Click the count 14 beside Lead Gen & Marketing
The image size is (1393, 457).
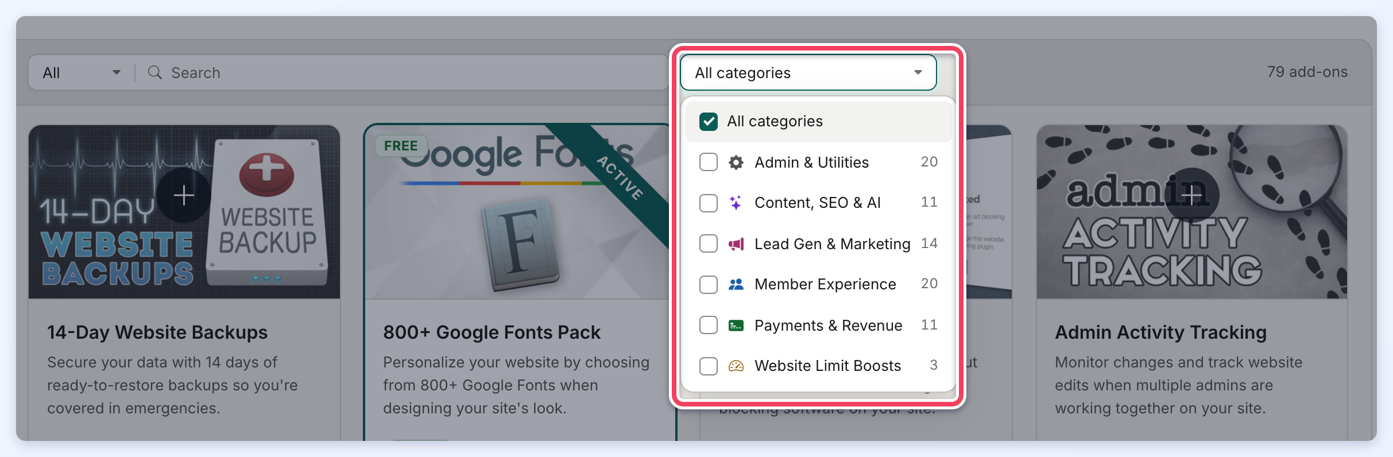(x=929, y=243)
